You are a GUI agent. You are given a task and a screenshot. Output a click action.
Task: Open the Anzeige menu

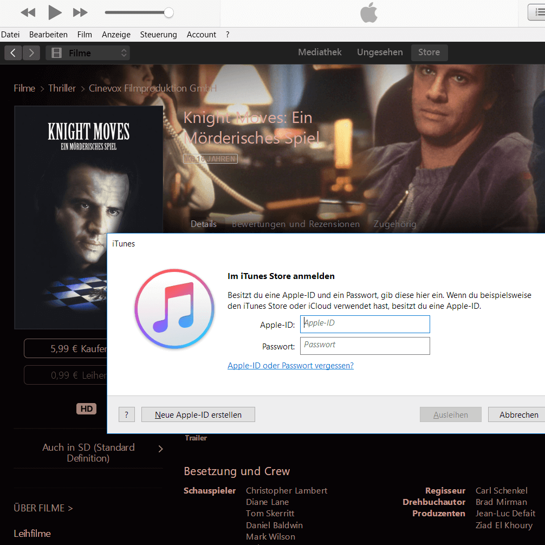click(116, 35)
